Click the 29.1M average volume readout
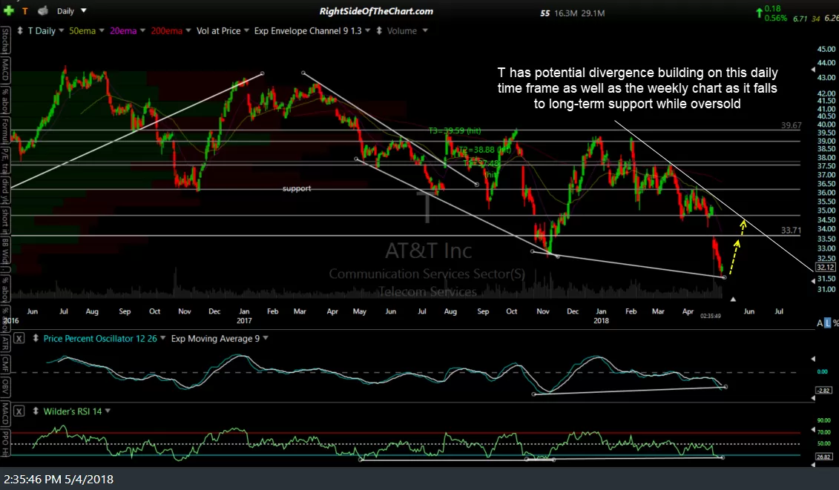 coord(593,13)
